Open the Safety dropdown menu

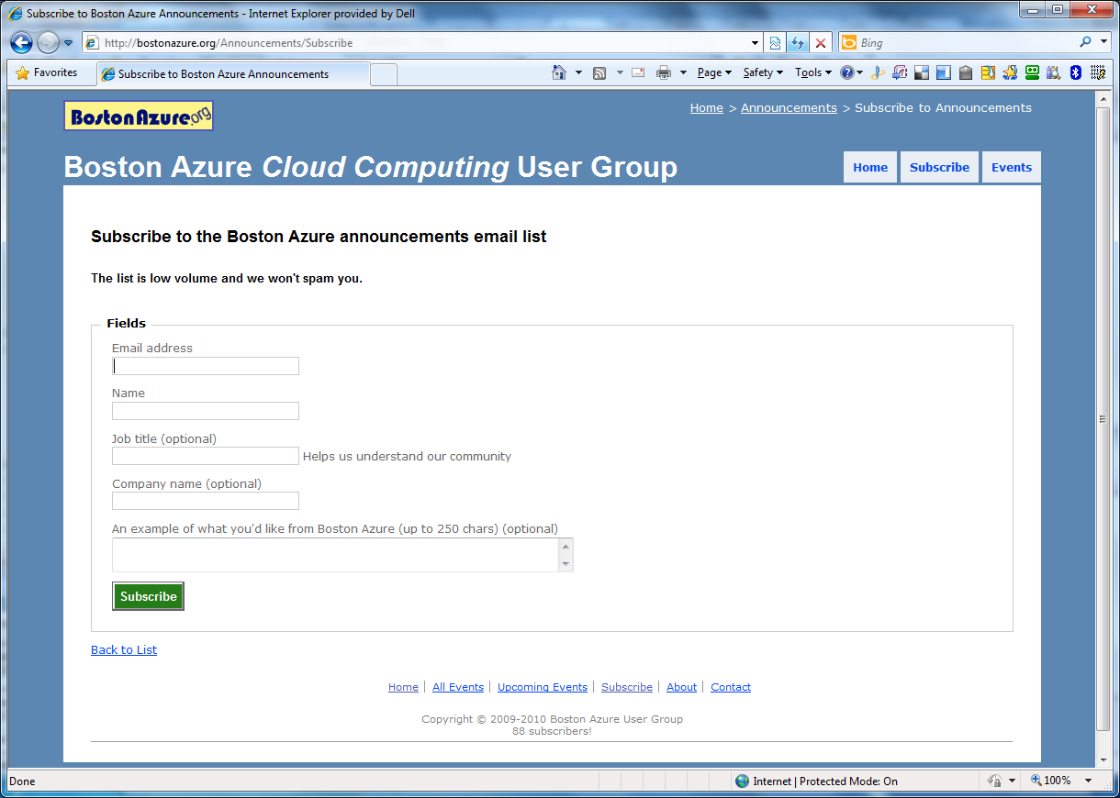point(763,72)
